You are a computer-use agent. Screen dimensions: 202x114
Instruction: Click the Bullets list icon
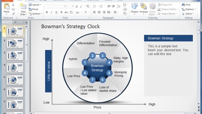pos(94,6)
